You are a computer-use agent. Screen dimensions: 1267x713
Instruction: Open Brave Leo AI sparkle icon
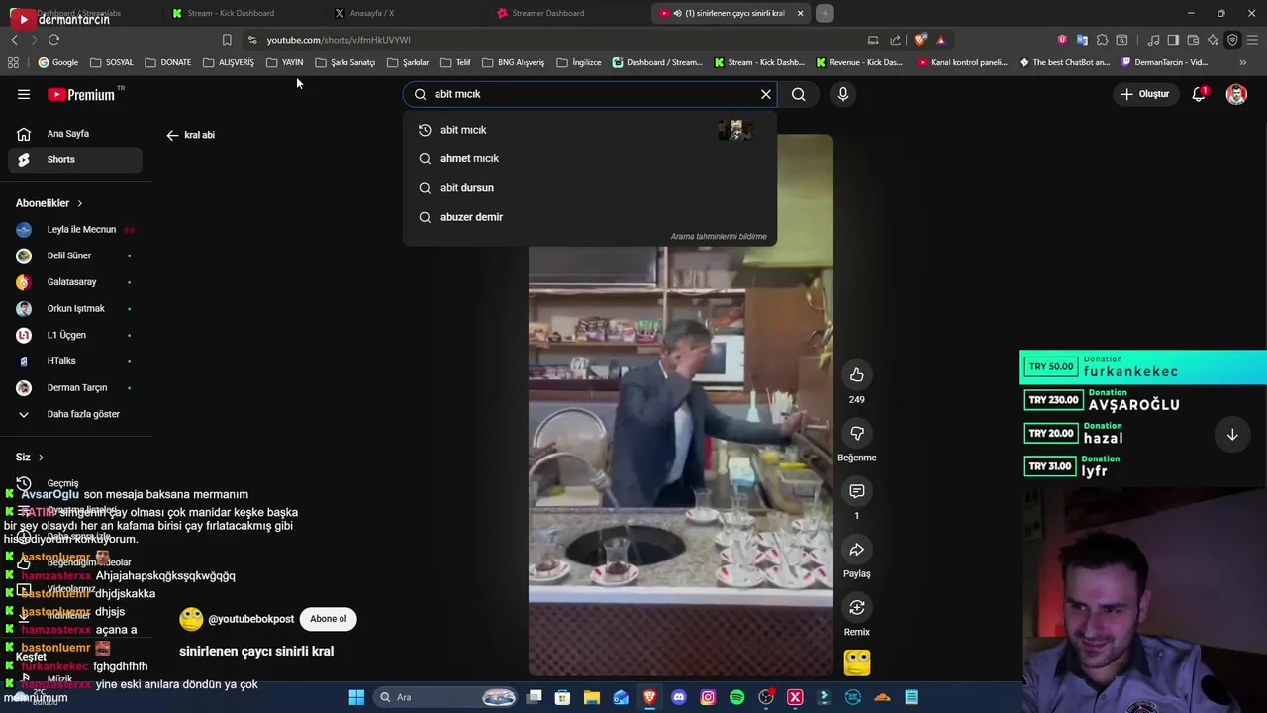point(1213,40)
